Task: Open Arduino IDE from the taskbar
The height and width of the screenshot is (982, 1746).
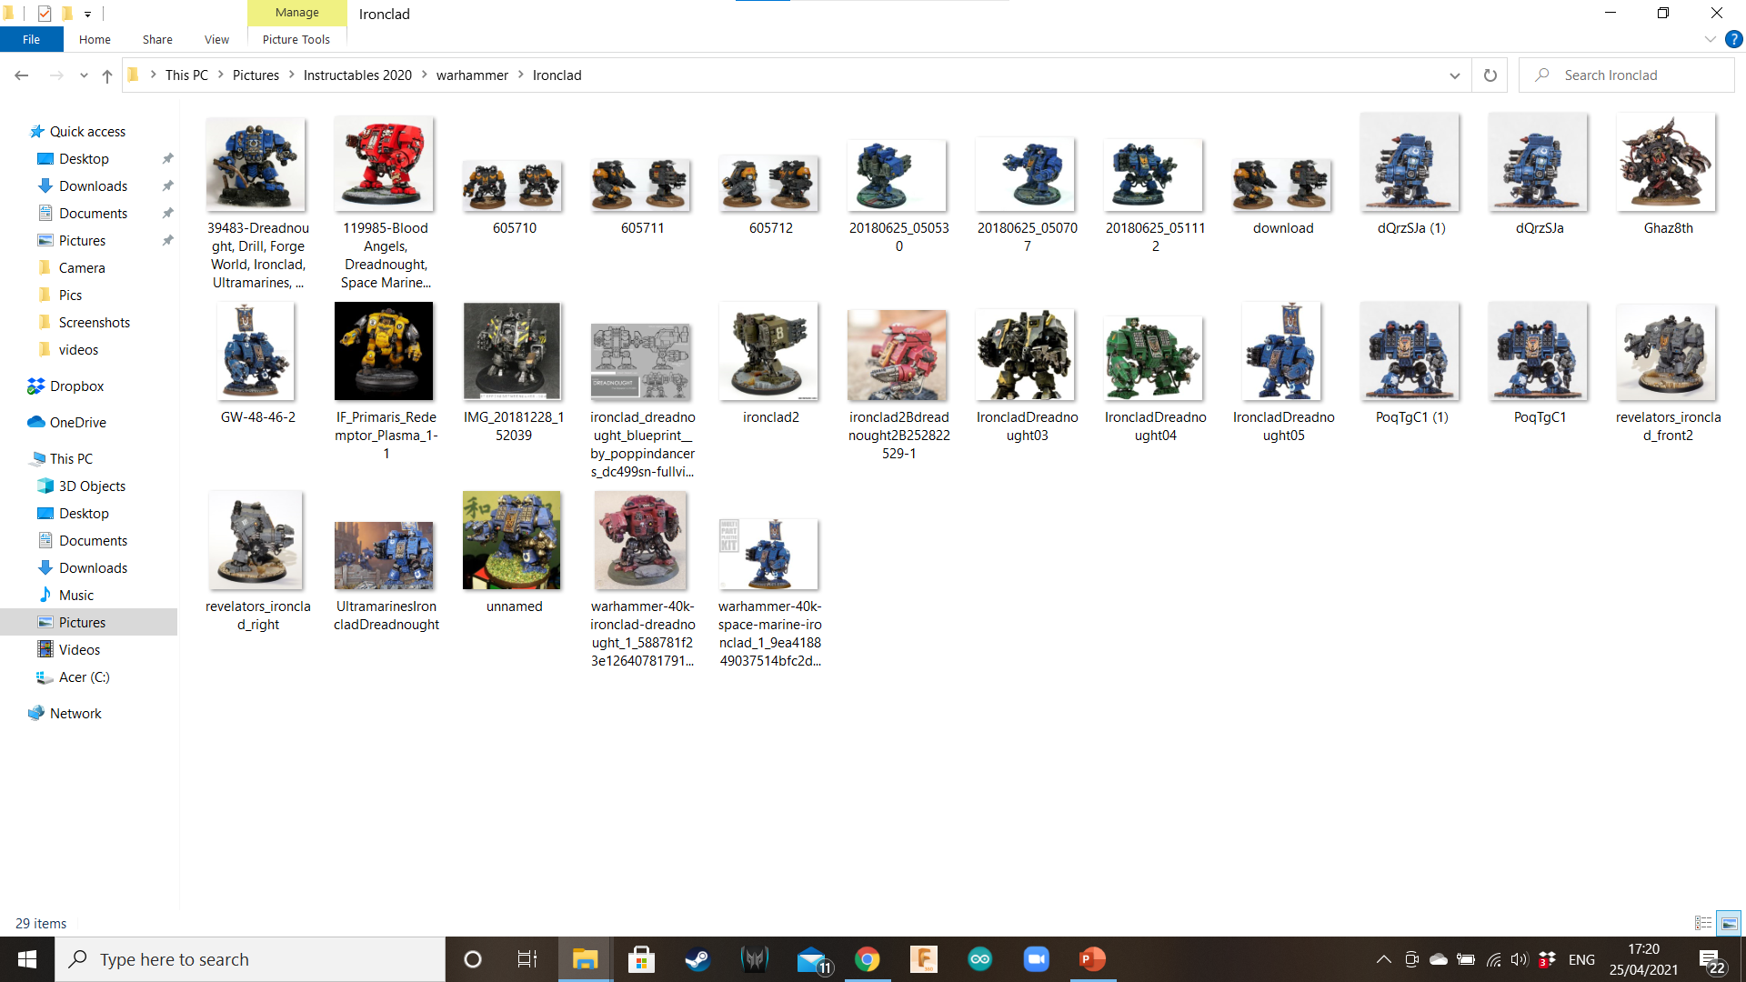Action: coord(979,958)
